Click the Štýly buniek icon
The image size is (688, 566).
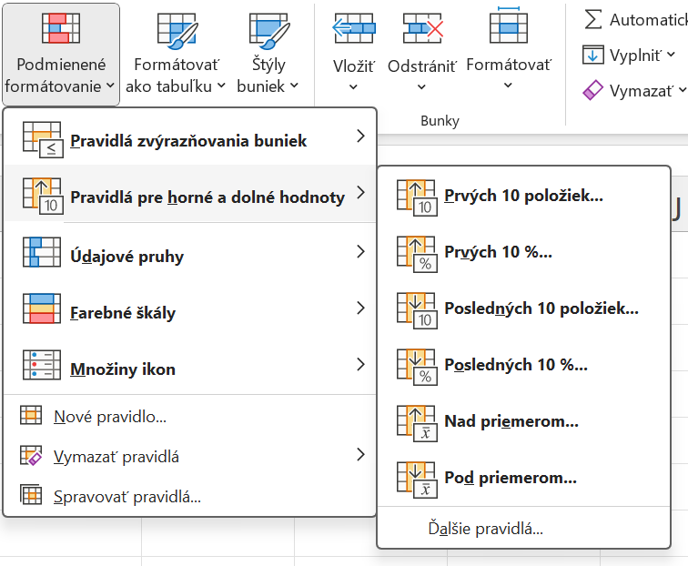268,31
